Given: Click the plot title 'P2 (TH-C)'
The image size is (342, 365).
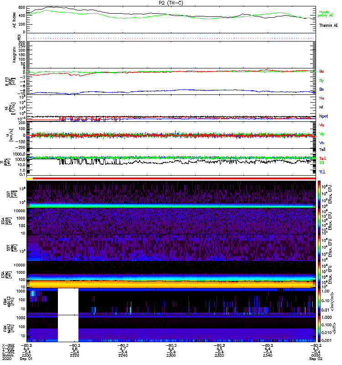Looking at the screenshot, I should [x=171, y=3].
